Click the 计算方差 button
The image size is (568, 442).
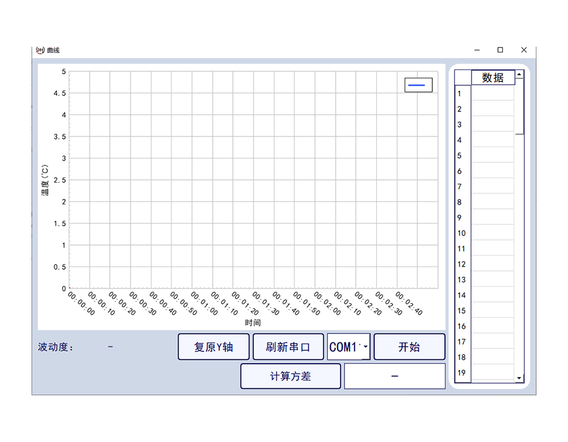coord(290,376)
